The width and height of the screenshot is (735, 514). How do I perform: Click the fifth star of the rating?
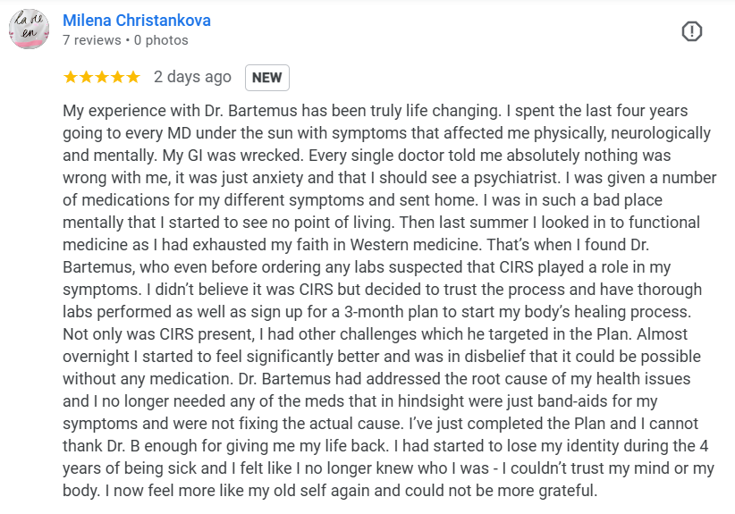click(132, 78)
